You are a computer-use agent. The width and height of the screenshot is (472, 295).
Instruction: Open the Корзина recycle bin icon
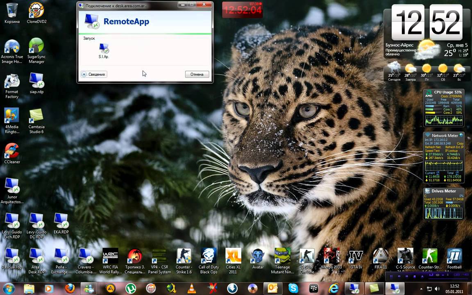(12, 13)
